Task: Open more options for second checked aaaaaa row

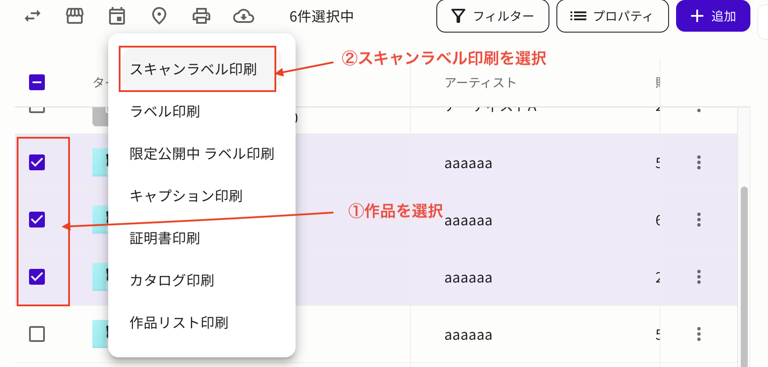Action: (x=699, y=220)
